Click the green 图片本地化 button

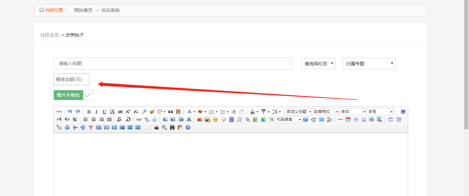pyautogui.click(x=68, y=95)
